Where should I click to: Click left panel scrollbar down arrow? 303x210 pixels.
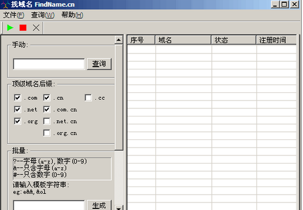(x=119, y=208)
